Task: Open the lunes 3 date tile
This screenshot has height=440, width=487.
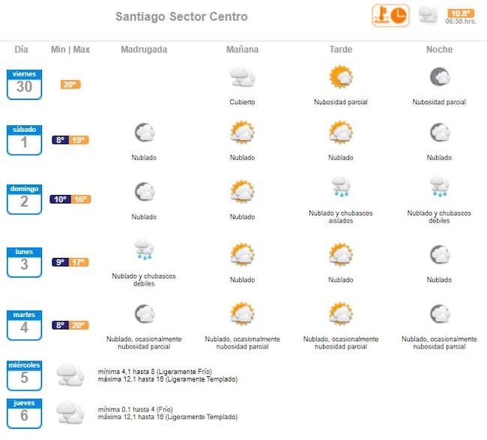Action: pyautogui.click(x=24, y=262)
